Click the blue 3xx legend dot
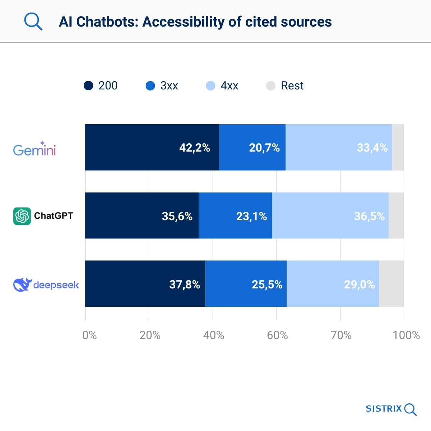This screenshot has width=431, height=431. (150, 86)
